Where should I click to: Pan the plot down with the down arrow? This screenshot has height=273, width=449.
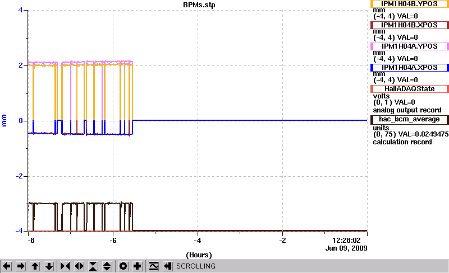(x=49, y=266)
